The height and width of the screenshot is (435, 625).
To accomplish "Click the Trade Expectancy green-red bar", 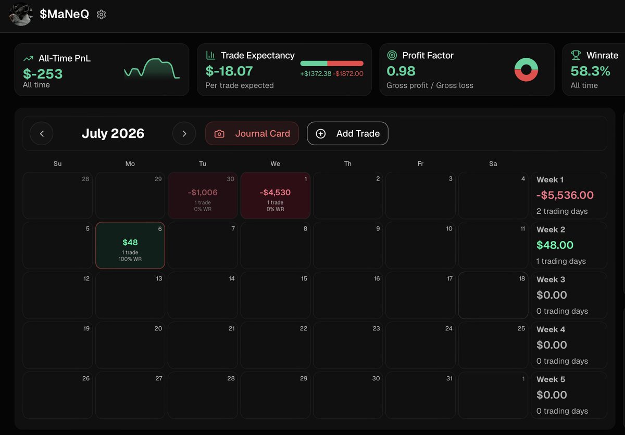I will [x=332, y=63].
